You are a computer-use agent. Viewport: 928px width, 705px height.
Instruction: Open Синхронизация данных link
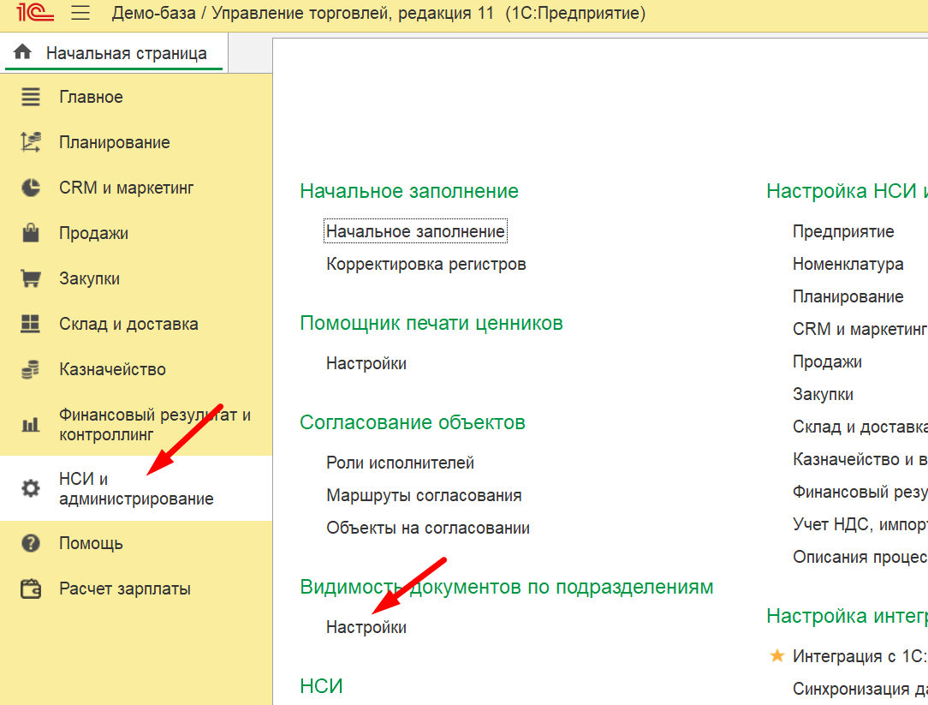point(860,689)
